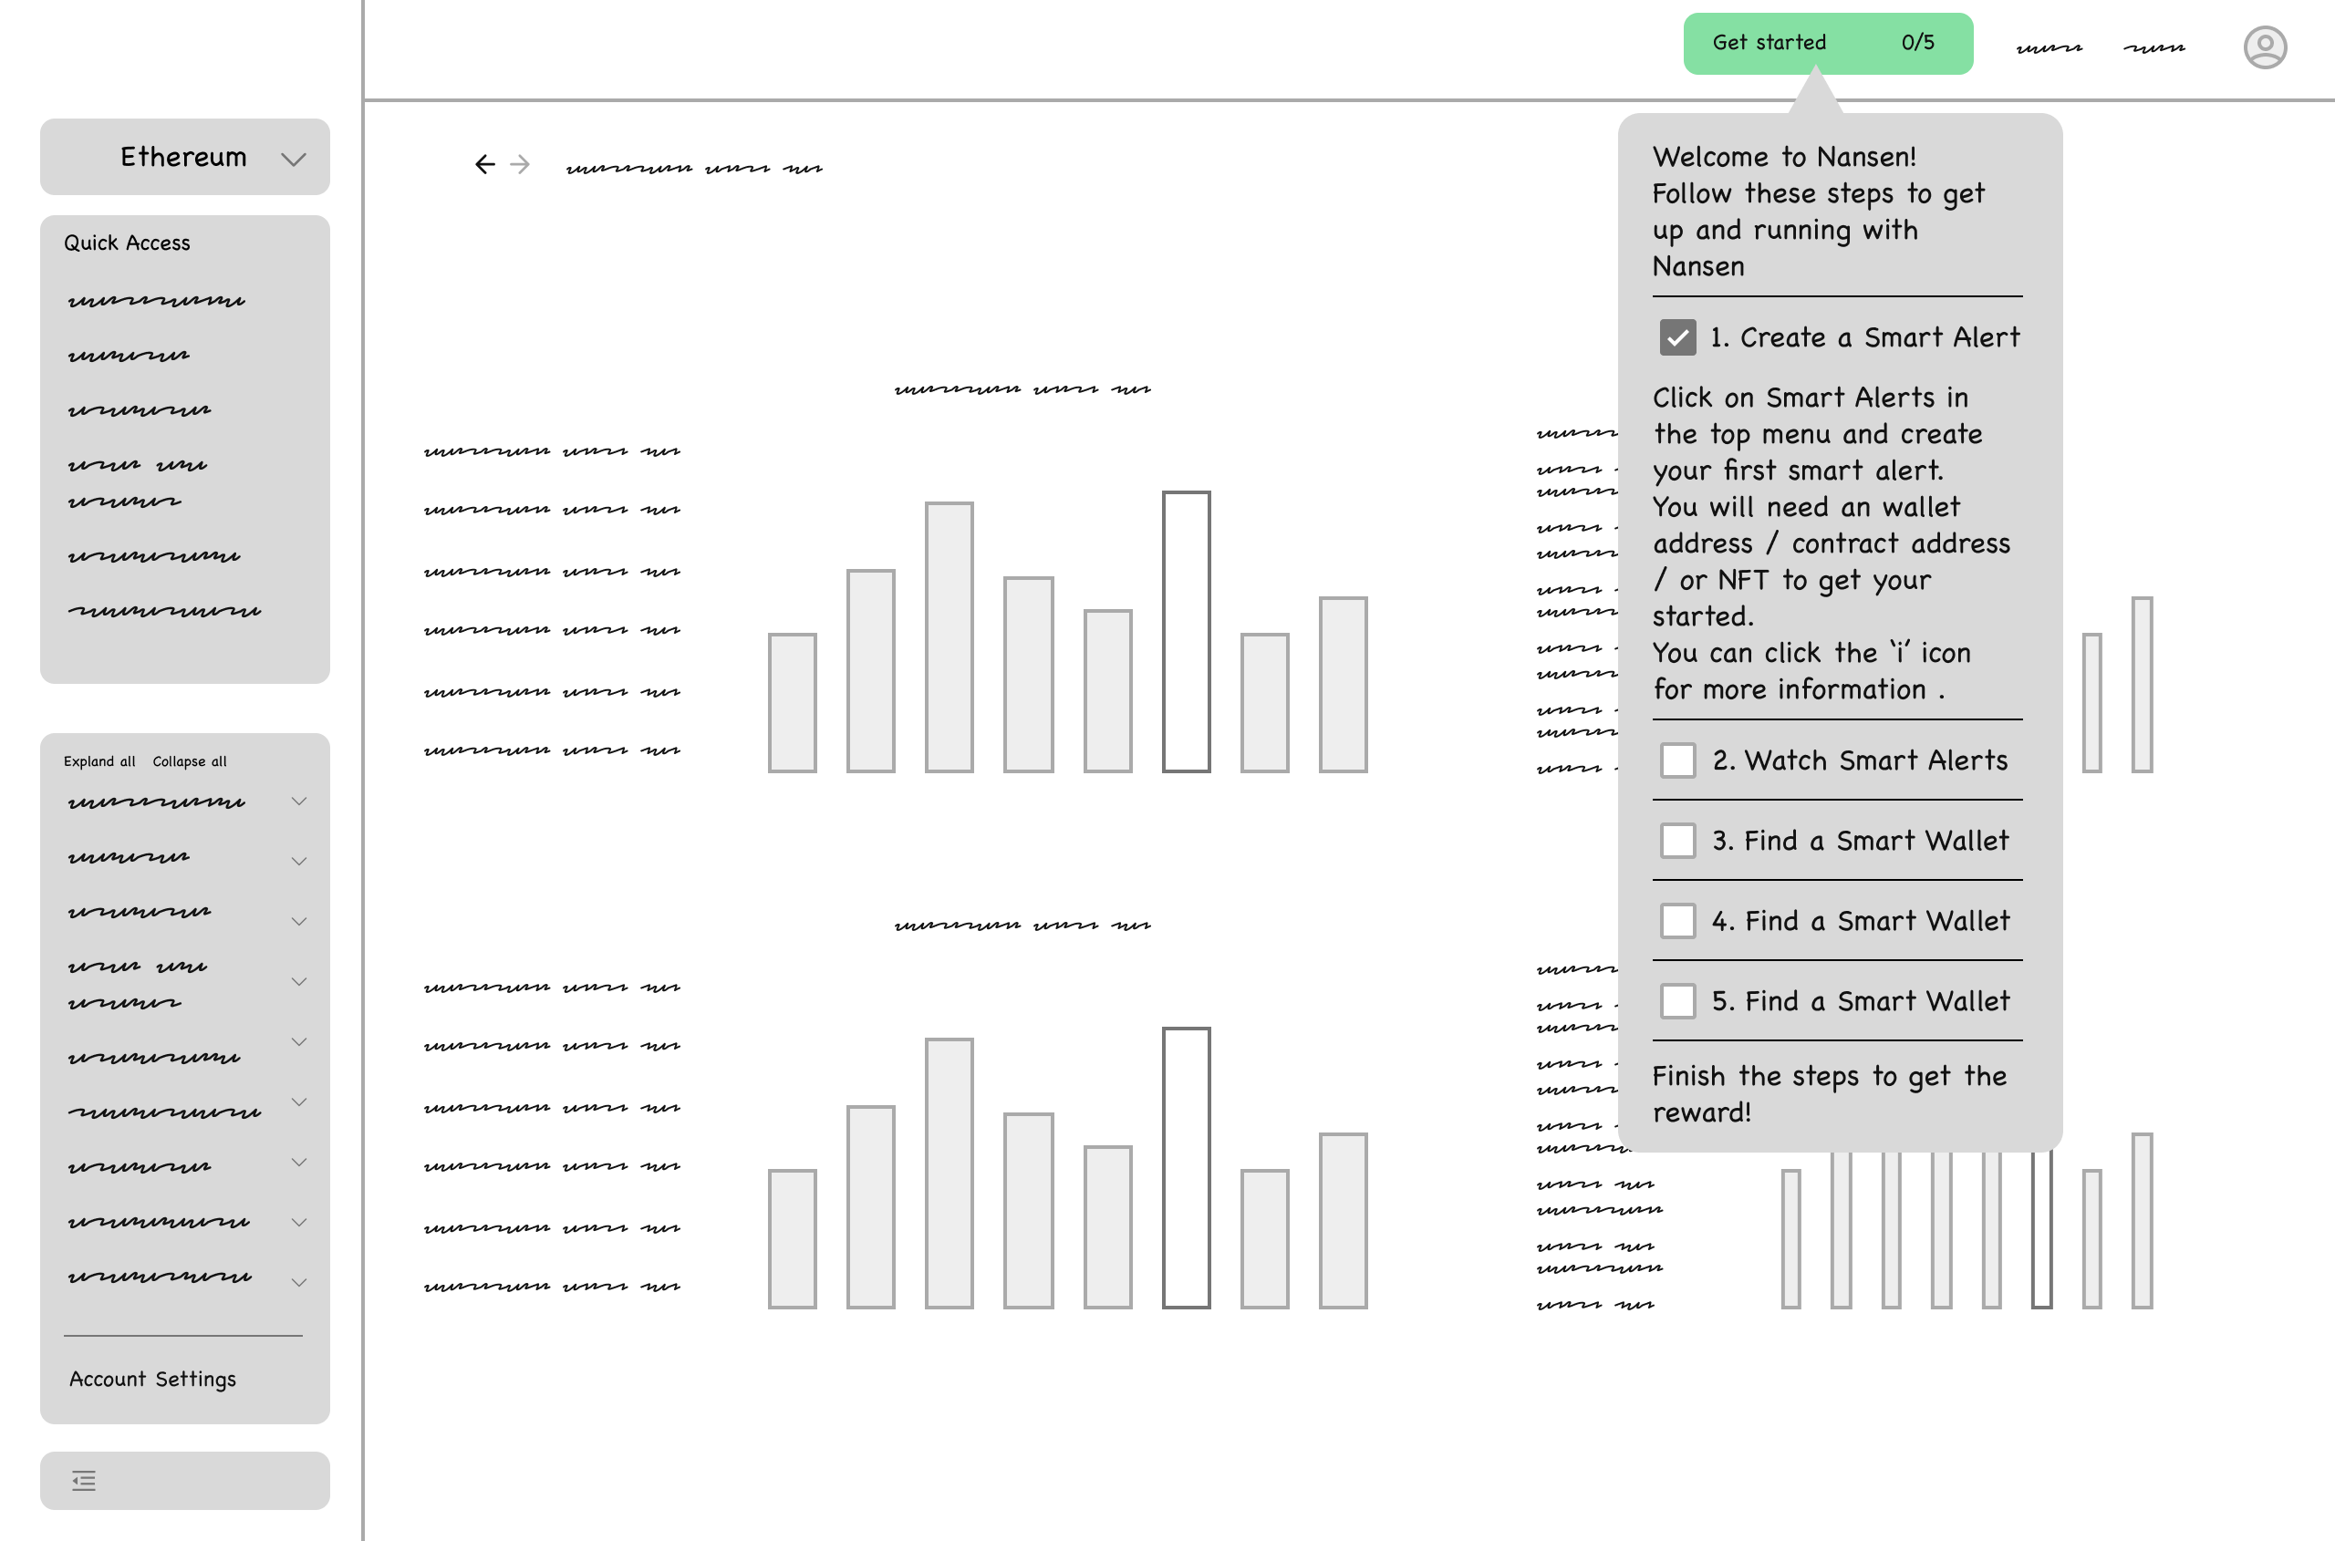Expand the last sidebar section chevron
The image size is (2335, 1541).
(x=299, y=1281)
